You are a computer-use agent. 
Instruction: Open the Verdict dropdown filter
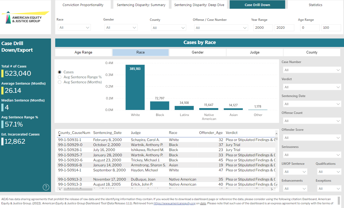pos(312,87)
